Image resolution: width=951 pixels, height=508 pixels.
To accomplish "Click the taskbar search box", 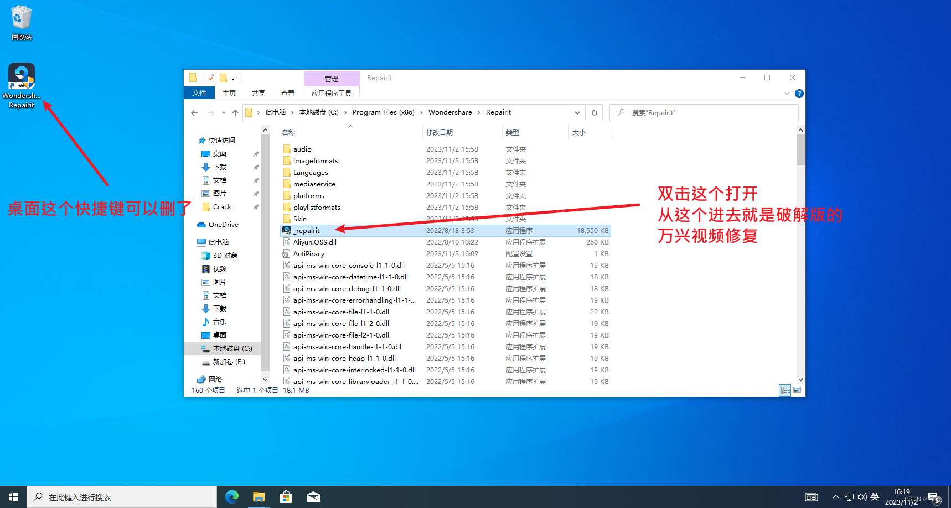I will click(x=122, y=497).
